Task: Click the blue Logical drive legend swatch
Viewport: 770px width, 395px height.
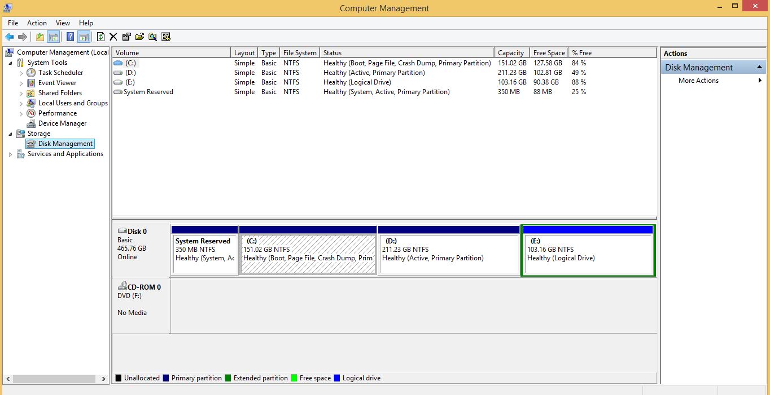Action: (337, 378)
